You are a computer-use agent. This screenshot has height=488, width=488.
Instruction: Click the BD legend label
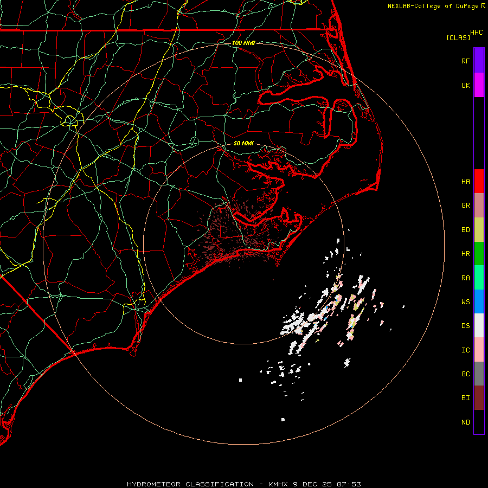tap(465, 230)
